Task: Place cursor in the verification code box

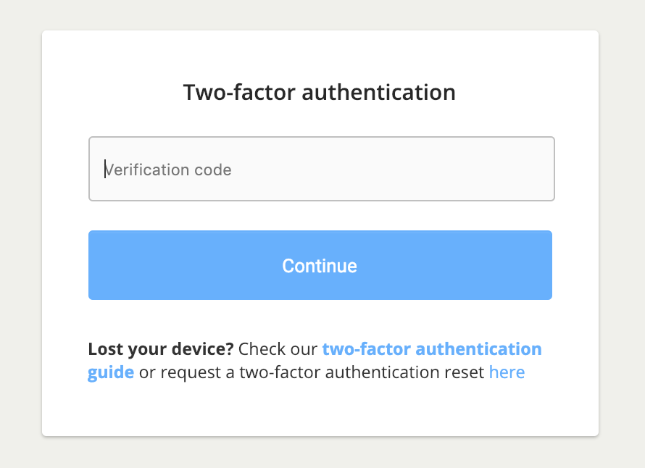Action: click(321, 169)
